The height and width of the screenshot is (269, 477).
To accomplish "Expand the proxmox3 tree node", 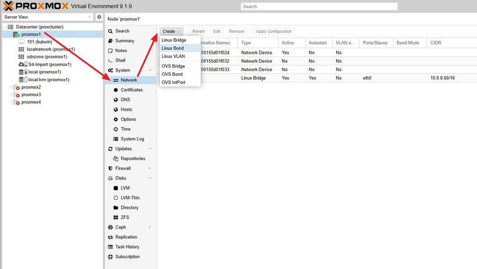I will (x=11, y=94).
